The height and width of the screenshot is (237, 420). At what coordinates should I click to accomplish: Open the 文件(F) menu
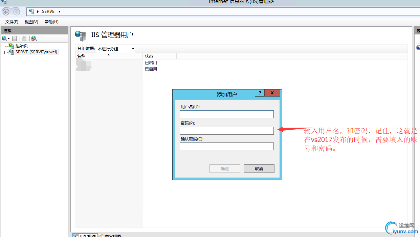[11, 22]
